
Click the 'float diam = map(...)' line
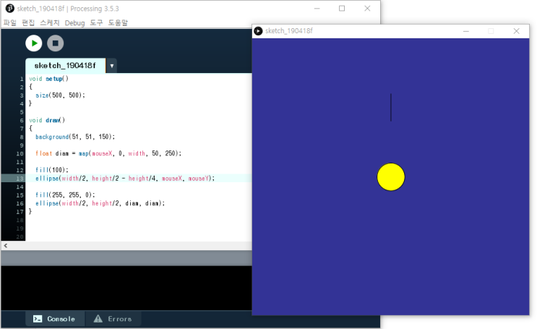(x=108, y=153)
